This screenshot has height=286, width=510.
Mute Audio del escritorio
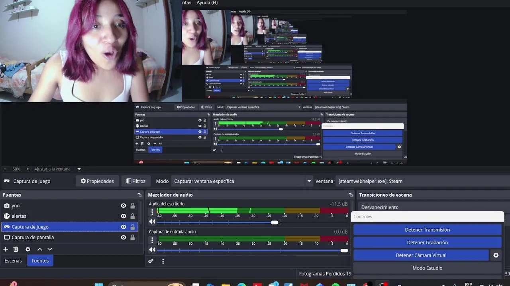tap(152, 222)
